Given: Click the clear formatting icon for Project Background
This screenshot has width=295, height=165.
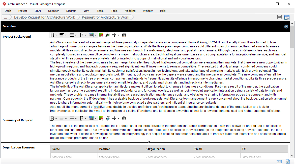Looking at the screenshot, I should point(108,35).
